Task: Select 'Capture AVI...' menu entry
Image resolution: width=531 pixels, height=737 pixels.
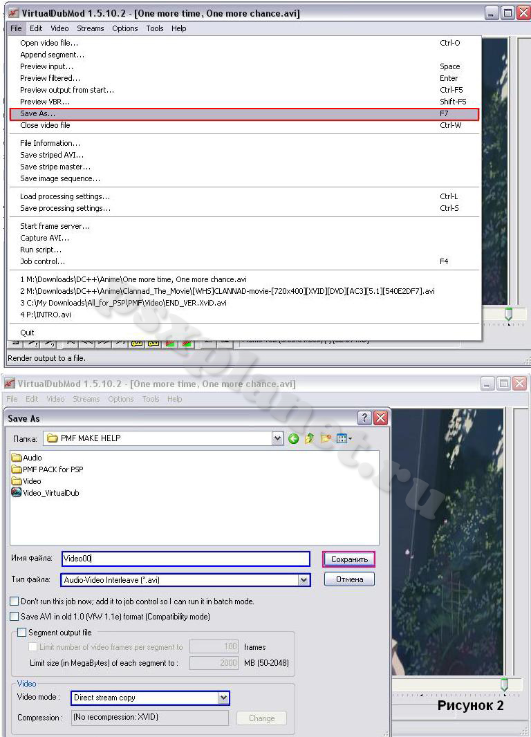Action: click(244, 237)
